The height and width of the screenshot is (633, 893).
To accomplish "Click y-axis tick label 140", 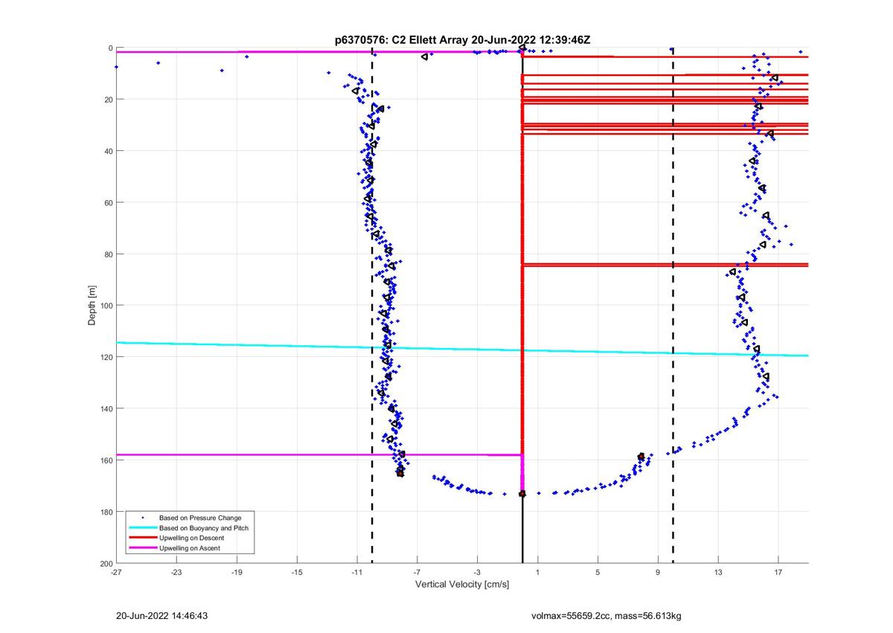I will pyautogui.click(x=106, y=408).
